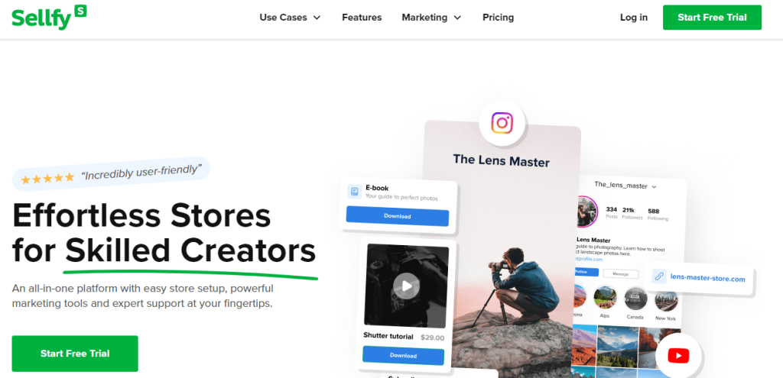Viewport: 783px width, 378px height.
Task: Click the Sellfy logo
Action: pos(49,18)
